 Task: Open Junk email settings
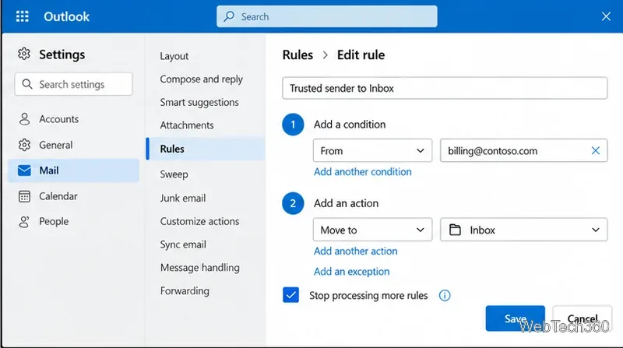coord(183,198)
